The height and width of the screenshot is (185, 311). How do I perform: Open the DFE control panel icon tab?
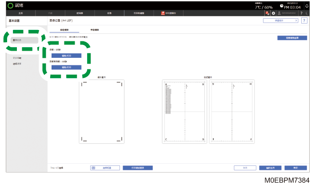[168, 13]
